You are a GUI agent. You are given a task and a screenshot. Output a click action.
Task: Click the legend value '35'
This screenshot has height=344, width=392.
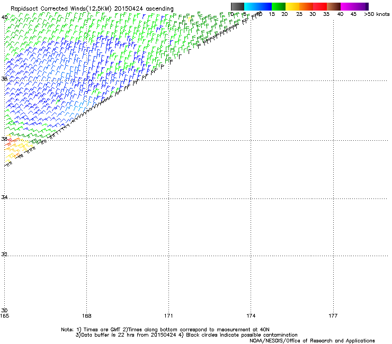pos(326,14)
